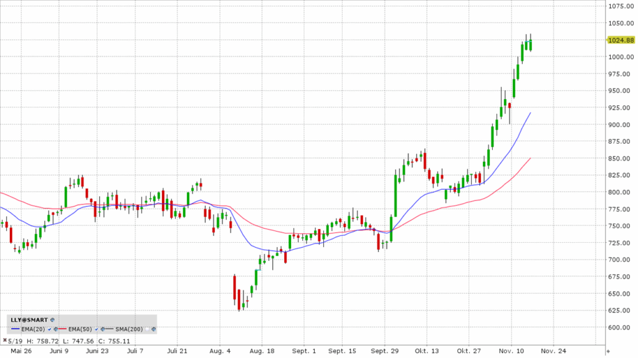This screenshot has height=358, width=638.
Task: Select the LLY@SMART symbol label
Action: pos(29,320)
